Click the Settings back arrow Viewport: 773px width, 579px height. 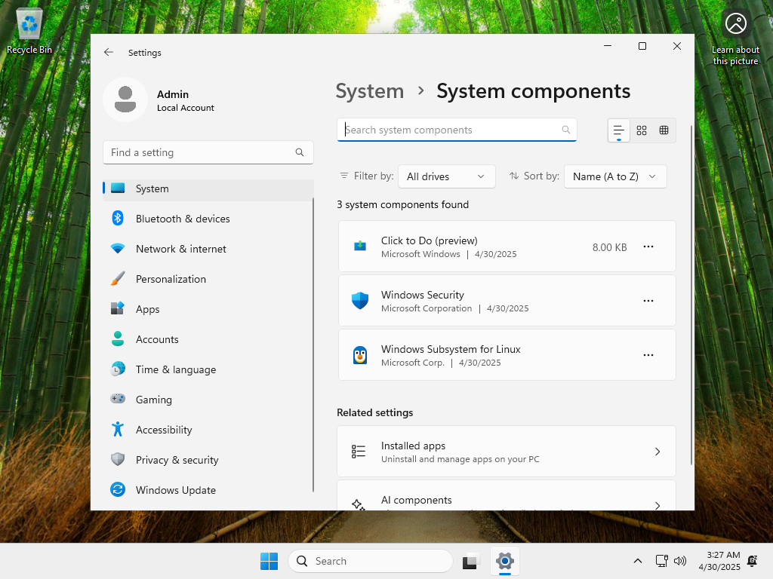[109, 53]
